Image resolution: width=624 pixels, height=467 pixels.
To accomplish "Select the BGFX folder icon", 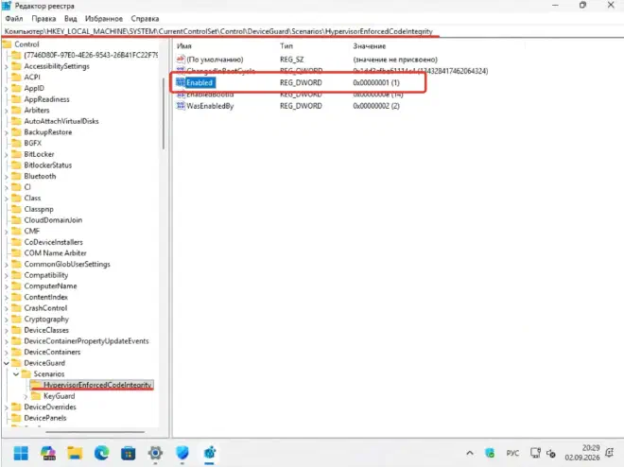I will tap(16, 143).
